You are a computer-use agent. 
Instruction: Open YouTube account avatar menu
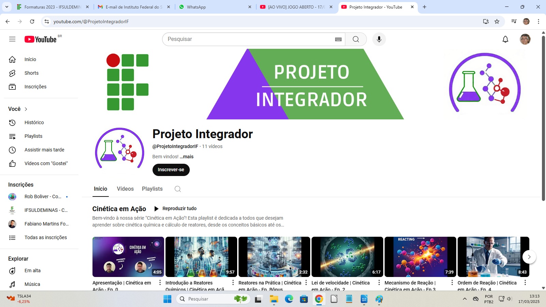coord(525,39)
